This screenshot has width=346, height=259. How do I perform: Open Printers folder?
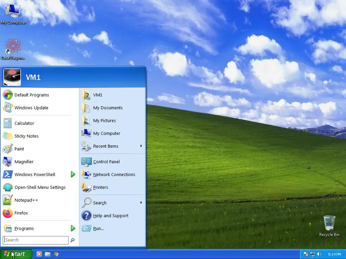112,187
